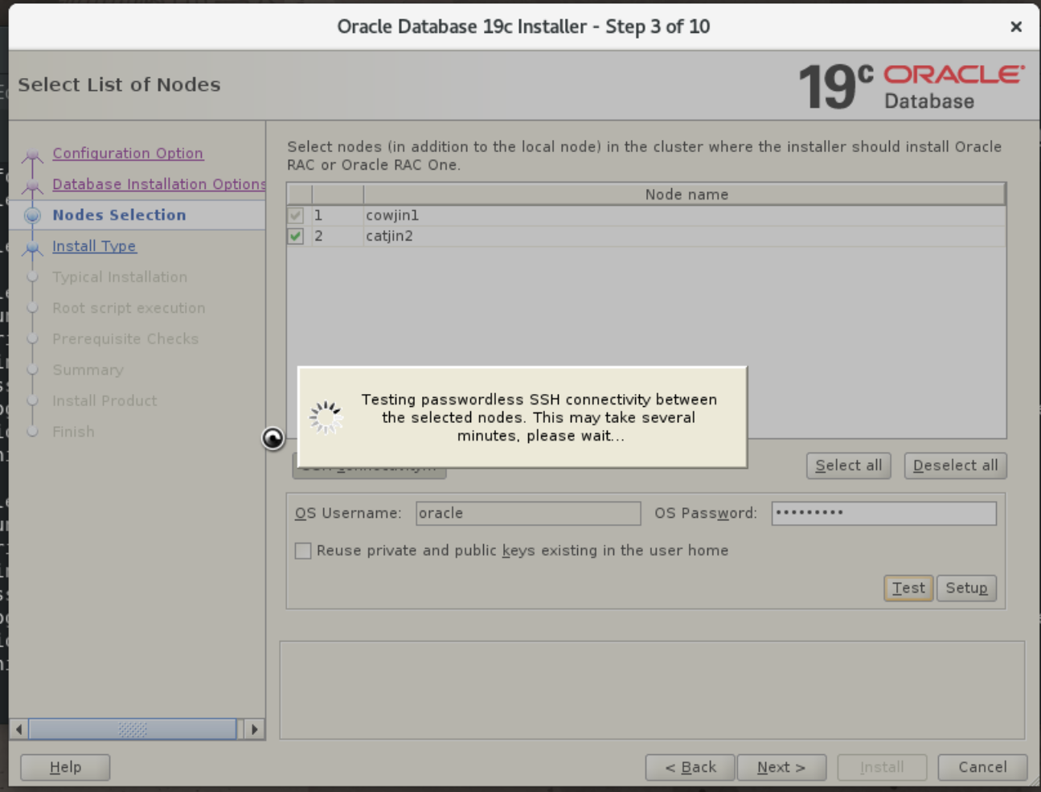Viewport: 1041px width, 792px height.
Task: Click the Oracle 19c Database logo
Action: (x=912, y=87)
